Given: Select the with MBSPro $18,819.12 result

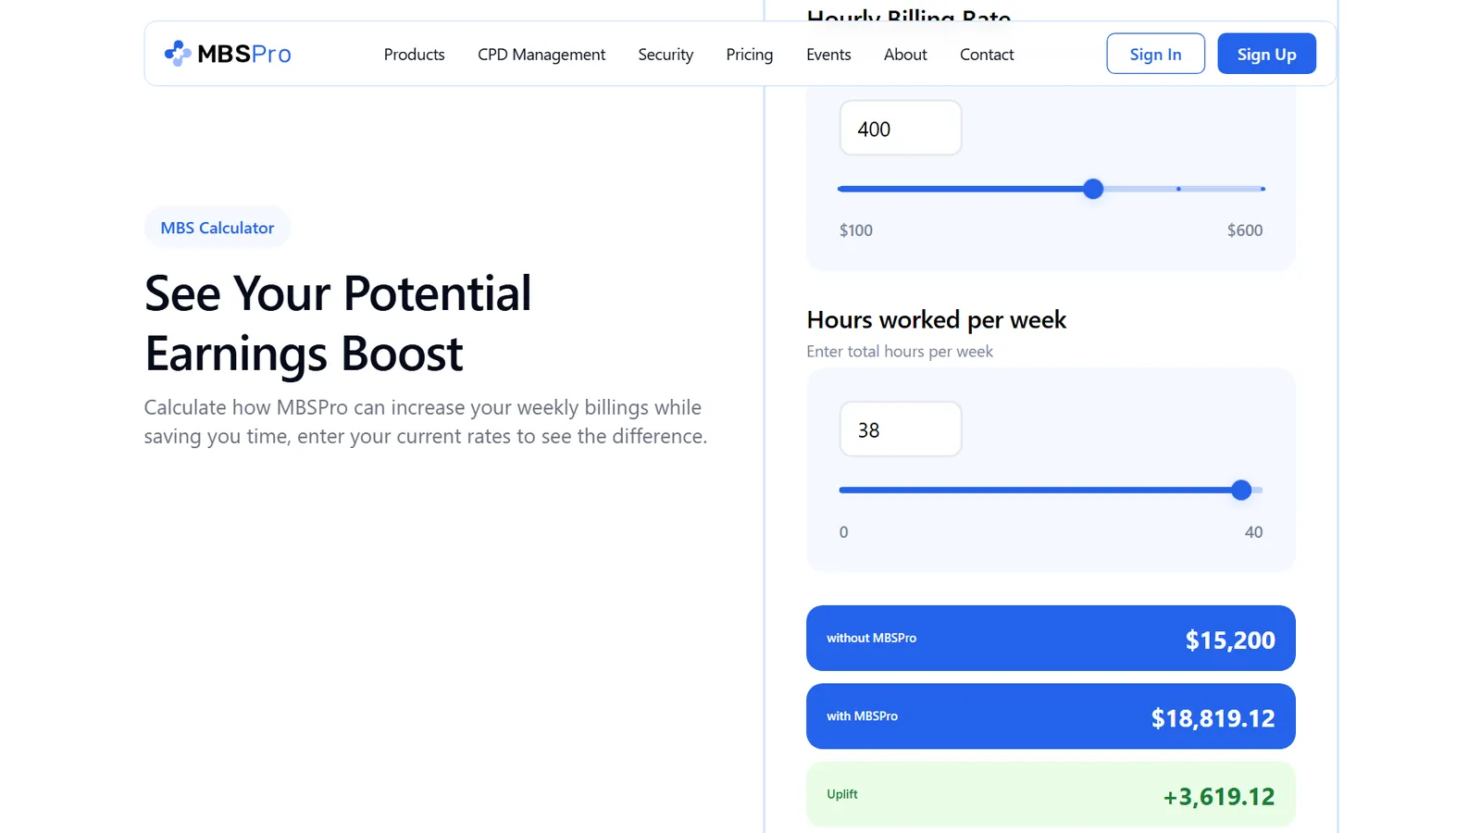Looking at the screenshot, I should (x=1051, y=716).
